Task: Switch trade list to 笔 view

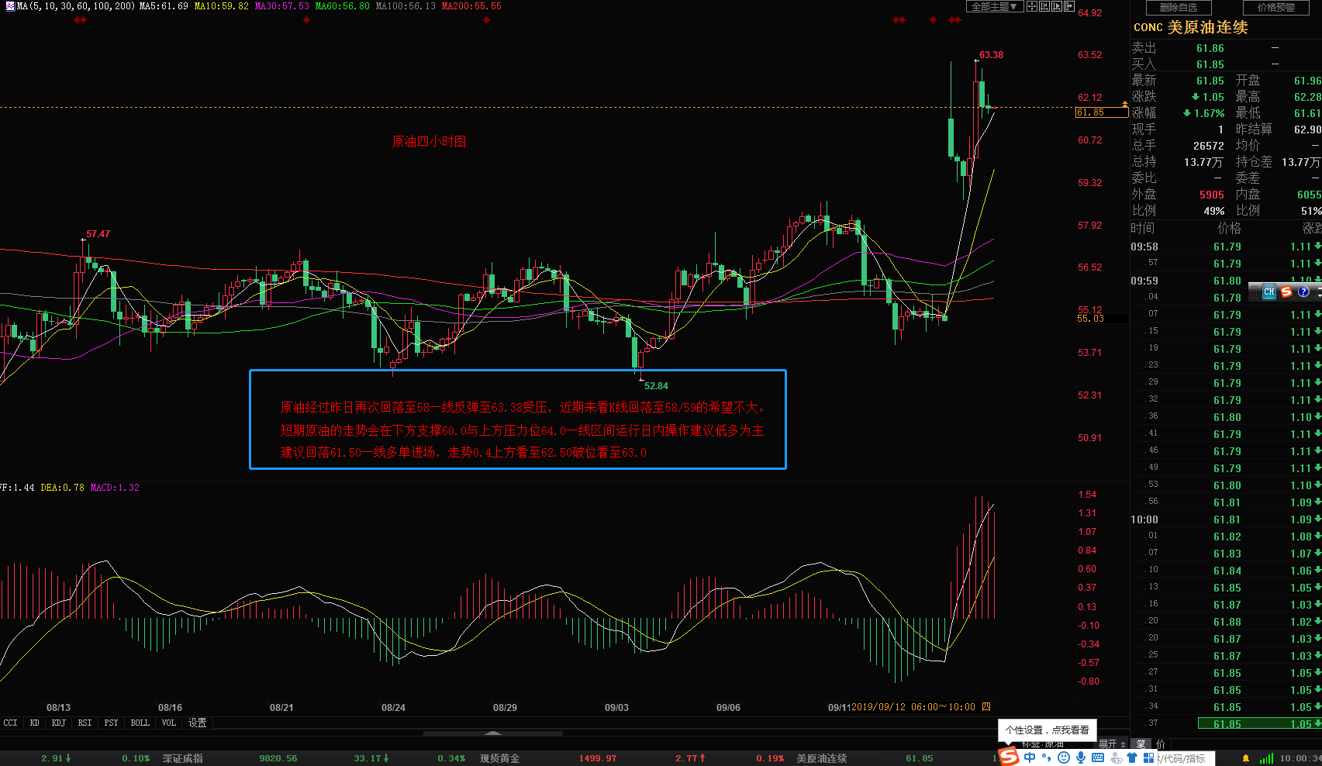Action: click(1141, 744)
